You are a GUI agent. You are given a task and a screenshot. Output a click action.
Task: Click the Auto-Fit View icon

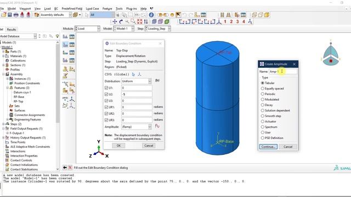pos(139,21)
